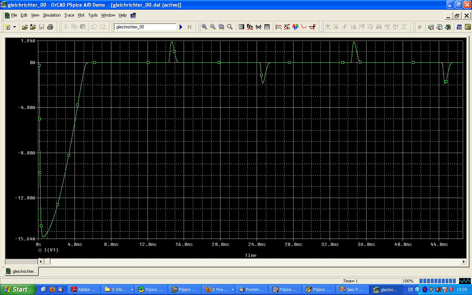Select the I(V1) trace legend label
472x295 pixels.
pos(51,250)
